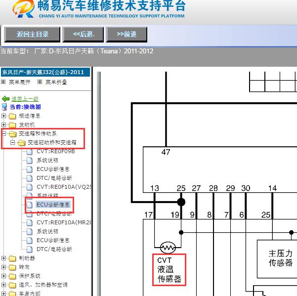The height and width of the screenshot is (296, 297).
Task: Click the 概述信息 folder icon
Action: point(12,116)
